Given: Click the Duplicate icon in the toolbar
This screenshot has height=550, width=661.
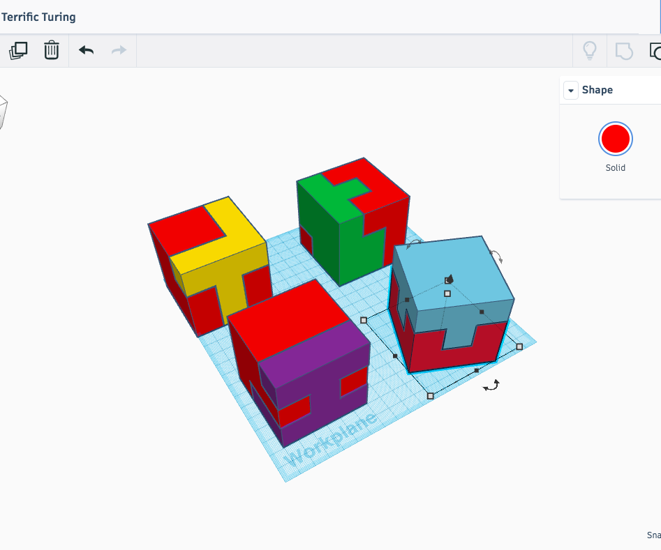Looking at the screenshot, I should pos(18,49).
